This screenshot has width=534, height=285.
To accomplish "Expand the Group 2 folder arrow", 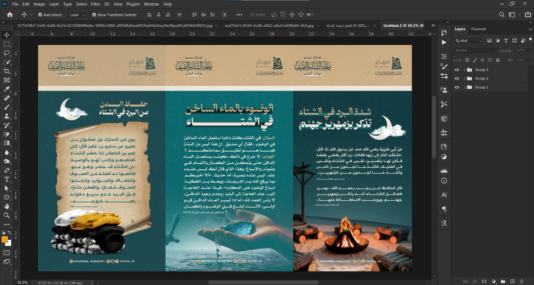I will (465, 79).
